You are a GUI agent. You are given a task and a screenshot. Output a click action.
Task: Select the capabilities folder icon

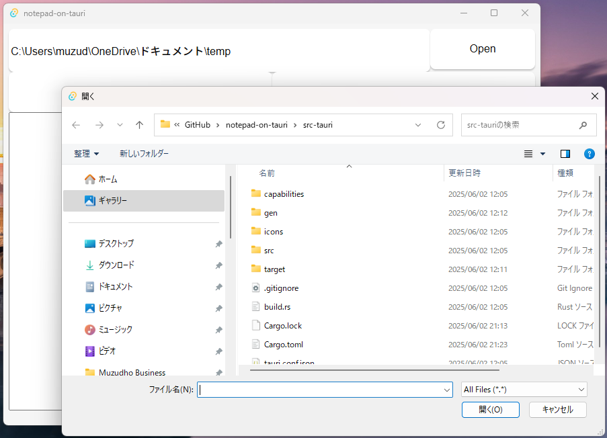tap(255, 193)
